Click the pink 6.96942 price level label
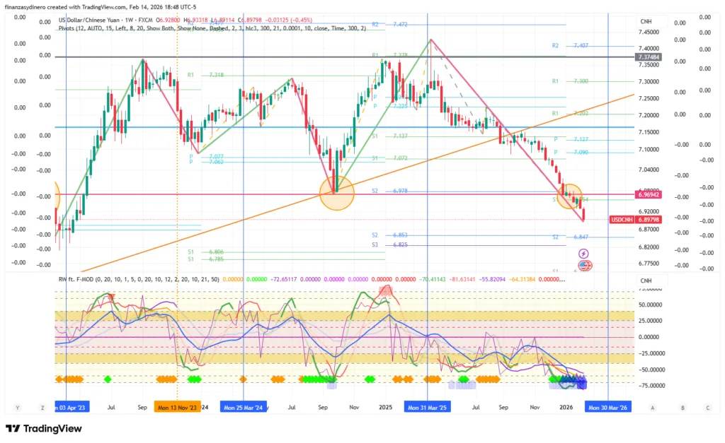This screenshot has height=443, width=725. pos(648,194)
